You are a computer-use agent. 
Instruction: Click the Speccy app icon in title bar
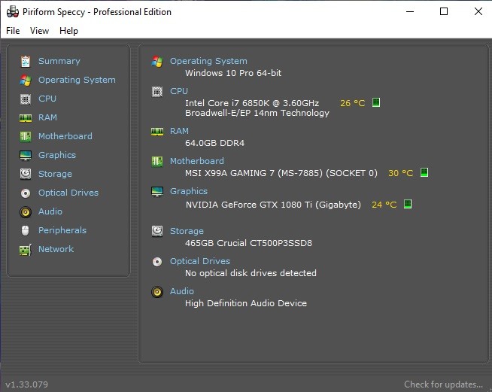pos(13,11)
